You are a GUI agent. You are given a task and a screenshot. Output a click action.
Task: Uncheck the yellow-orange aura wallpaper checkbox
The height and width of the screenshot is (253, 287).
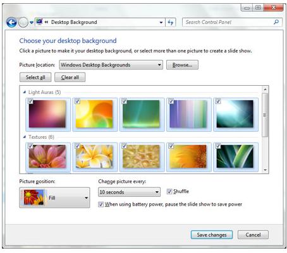[x=77, y=101]
